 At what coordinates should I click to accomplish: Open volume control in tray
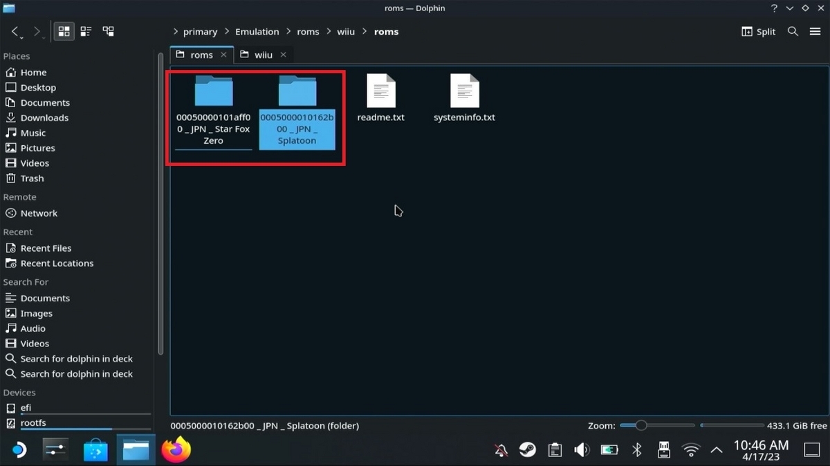pos(582,451)
